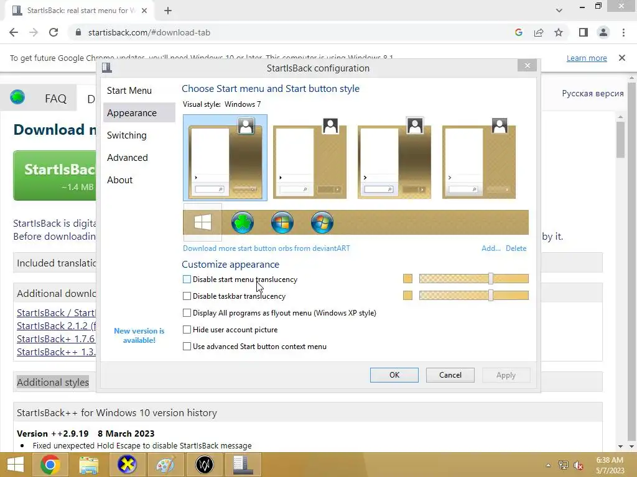Click the Delete orb link
The width and height of the screenshot is (637, 477).
[x=516, y=248]
